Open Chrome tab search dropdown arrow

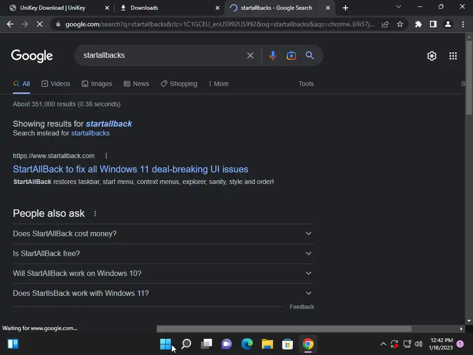[x=399, y=6]
